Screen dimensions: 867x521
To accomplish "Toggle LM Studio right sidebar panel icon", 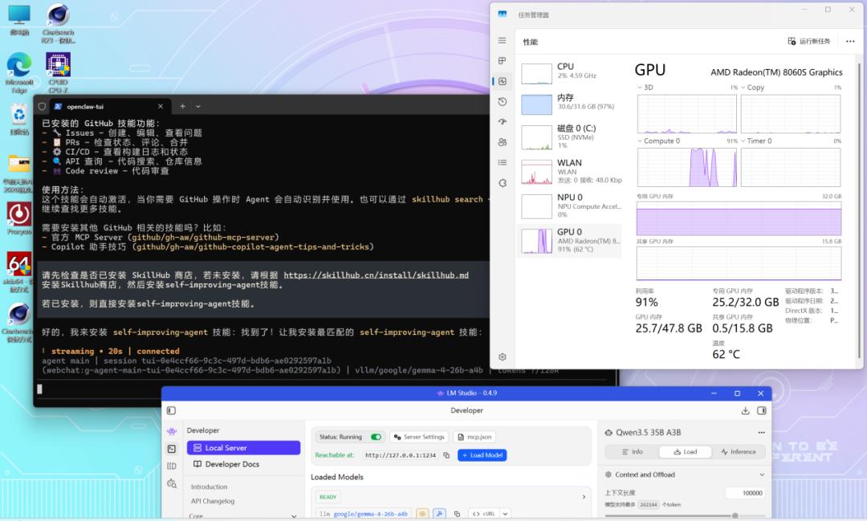I will coord(761,410).
